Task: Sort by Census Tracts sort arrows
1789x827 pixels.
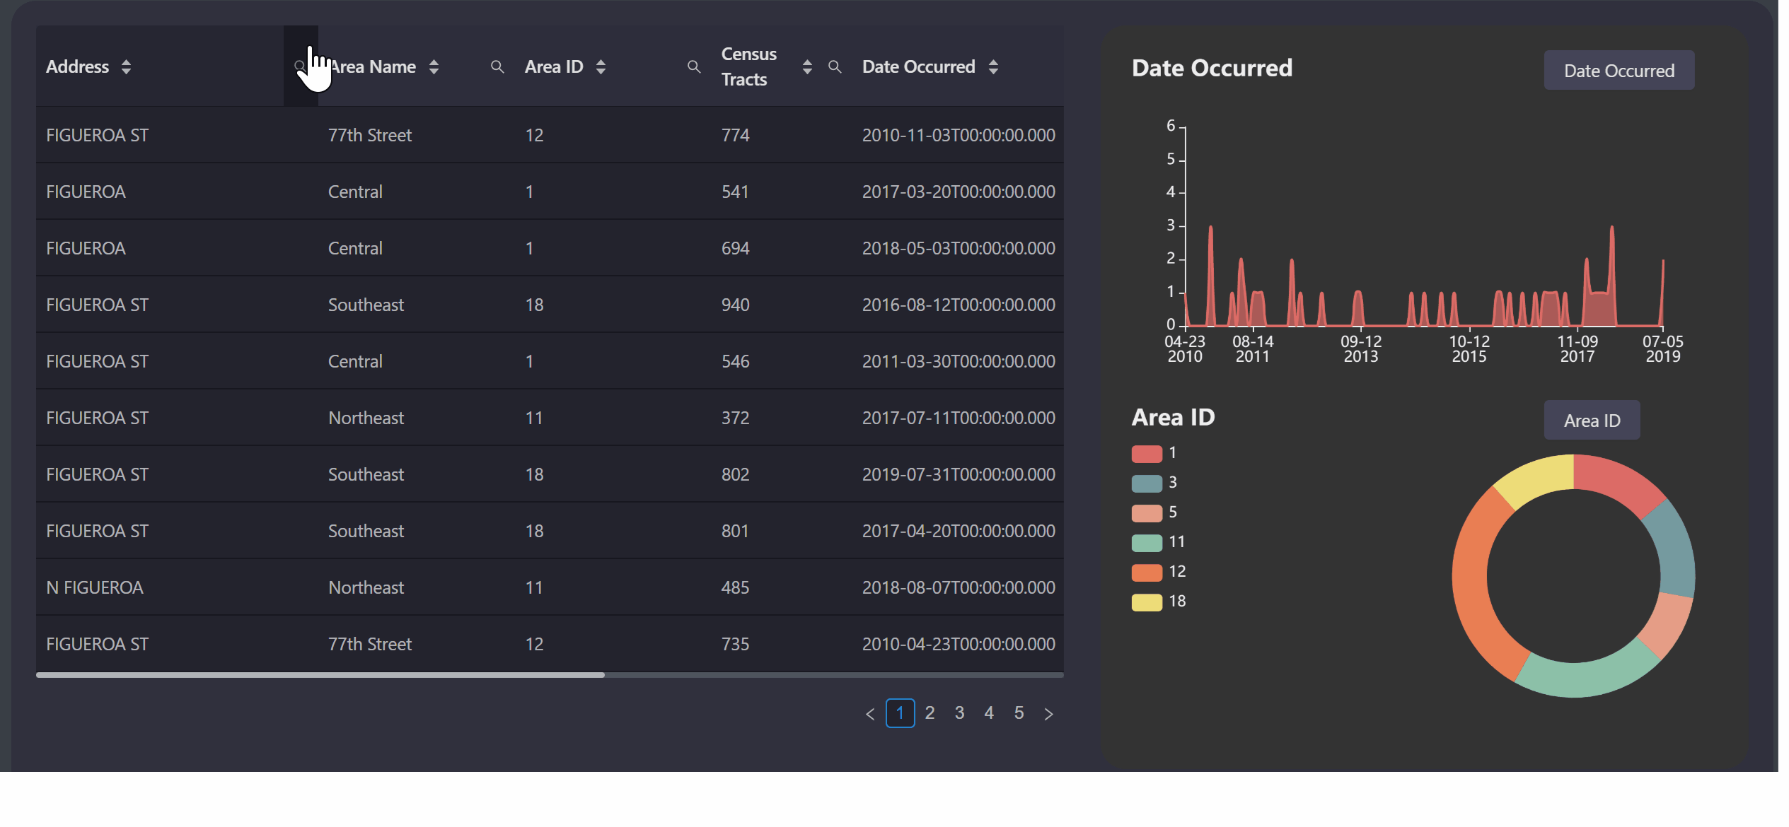Action: coord(807,66)
